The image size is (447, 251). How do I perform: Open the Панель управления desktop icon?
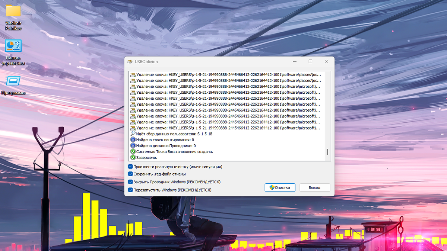(x=13, y=52)
